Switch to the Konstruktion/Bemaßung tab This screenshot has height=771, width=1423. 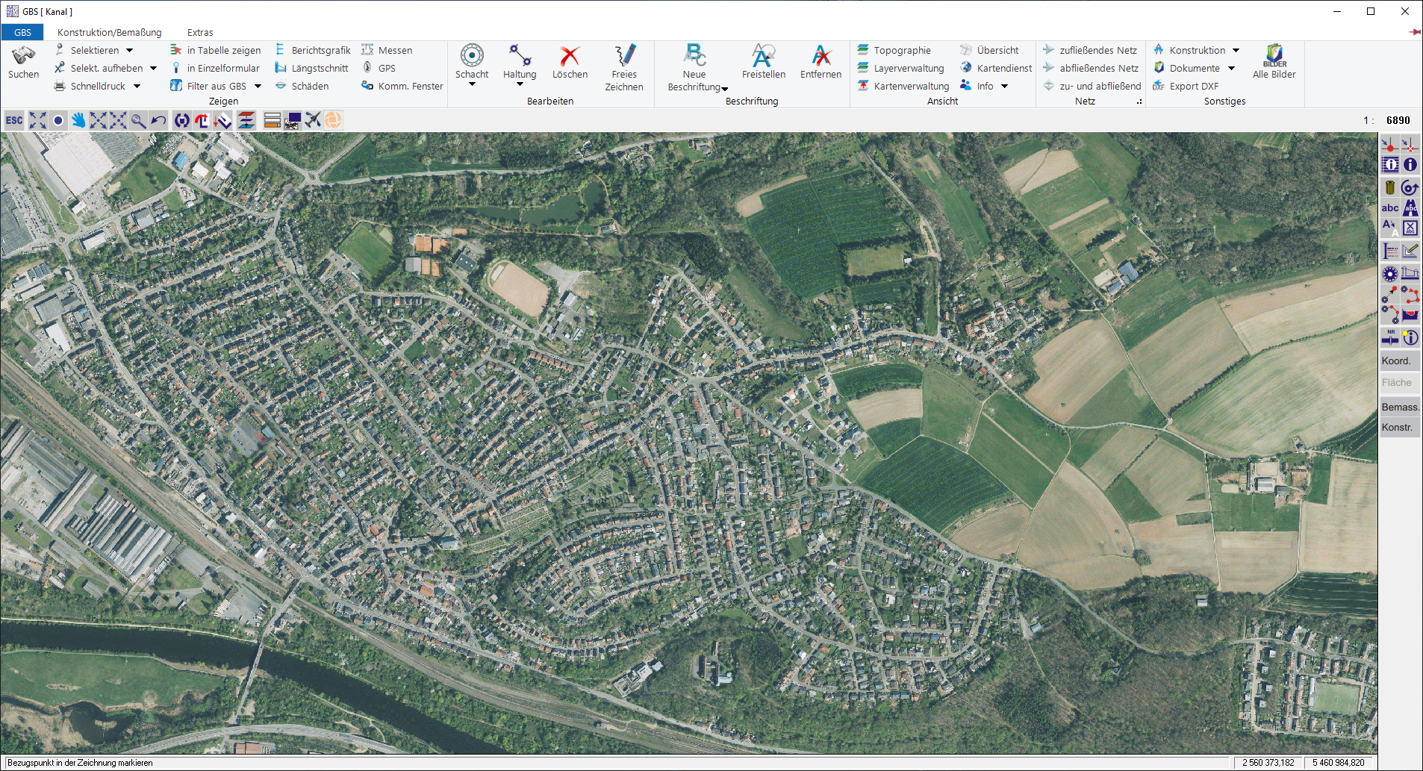(109, 32)
